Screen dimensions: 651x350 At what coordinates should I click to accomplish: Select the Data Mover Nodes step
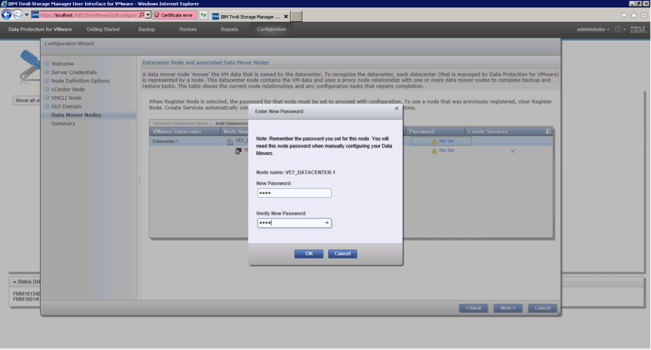click(77, 115)
